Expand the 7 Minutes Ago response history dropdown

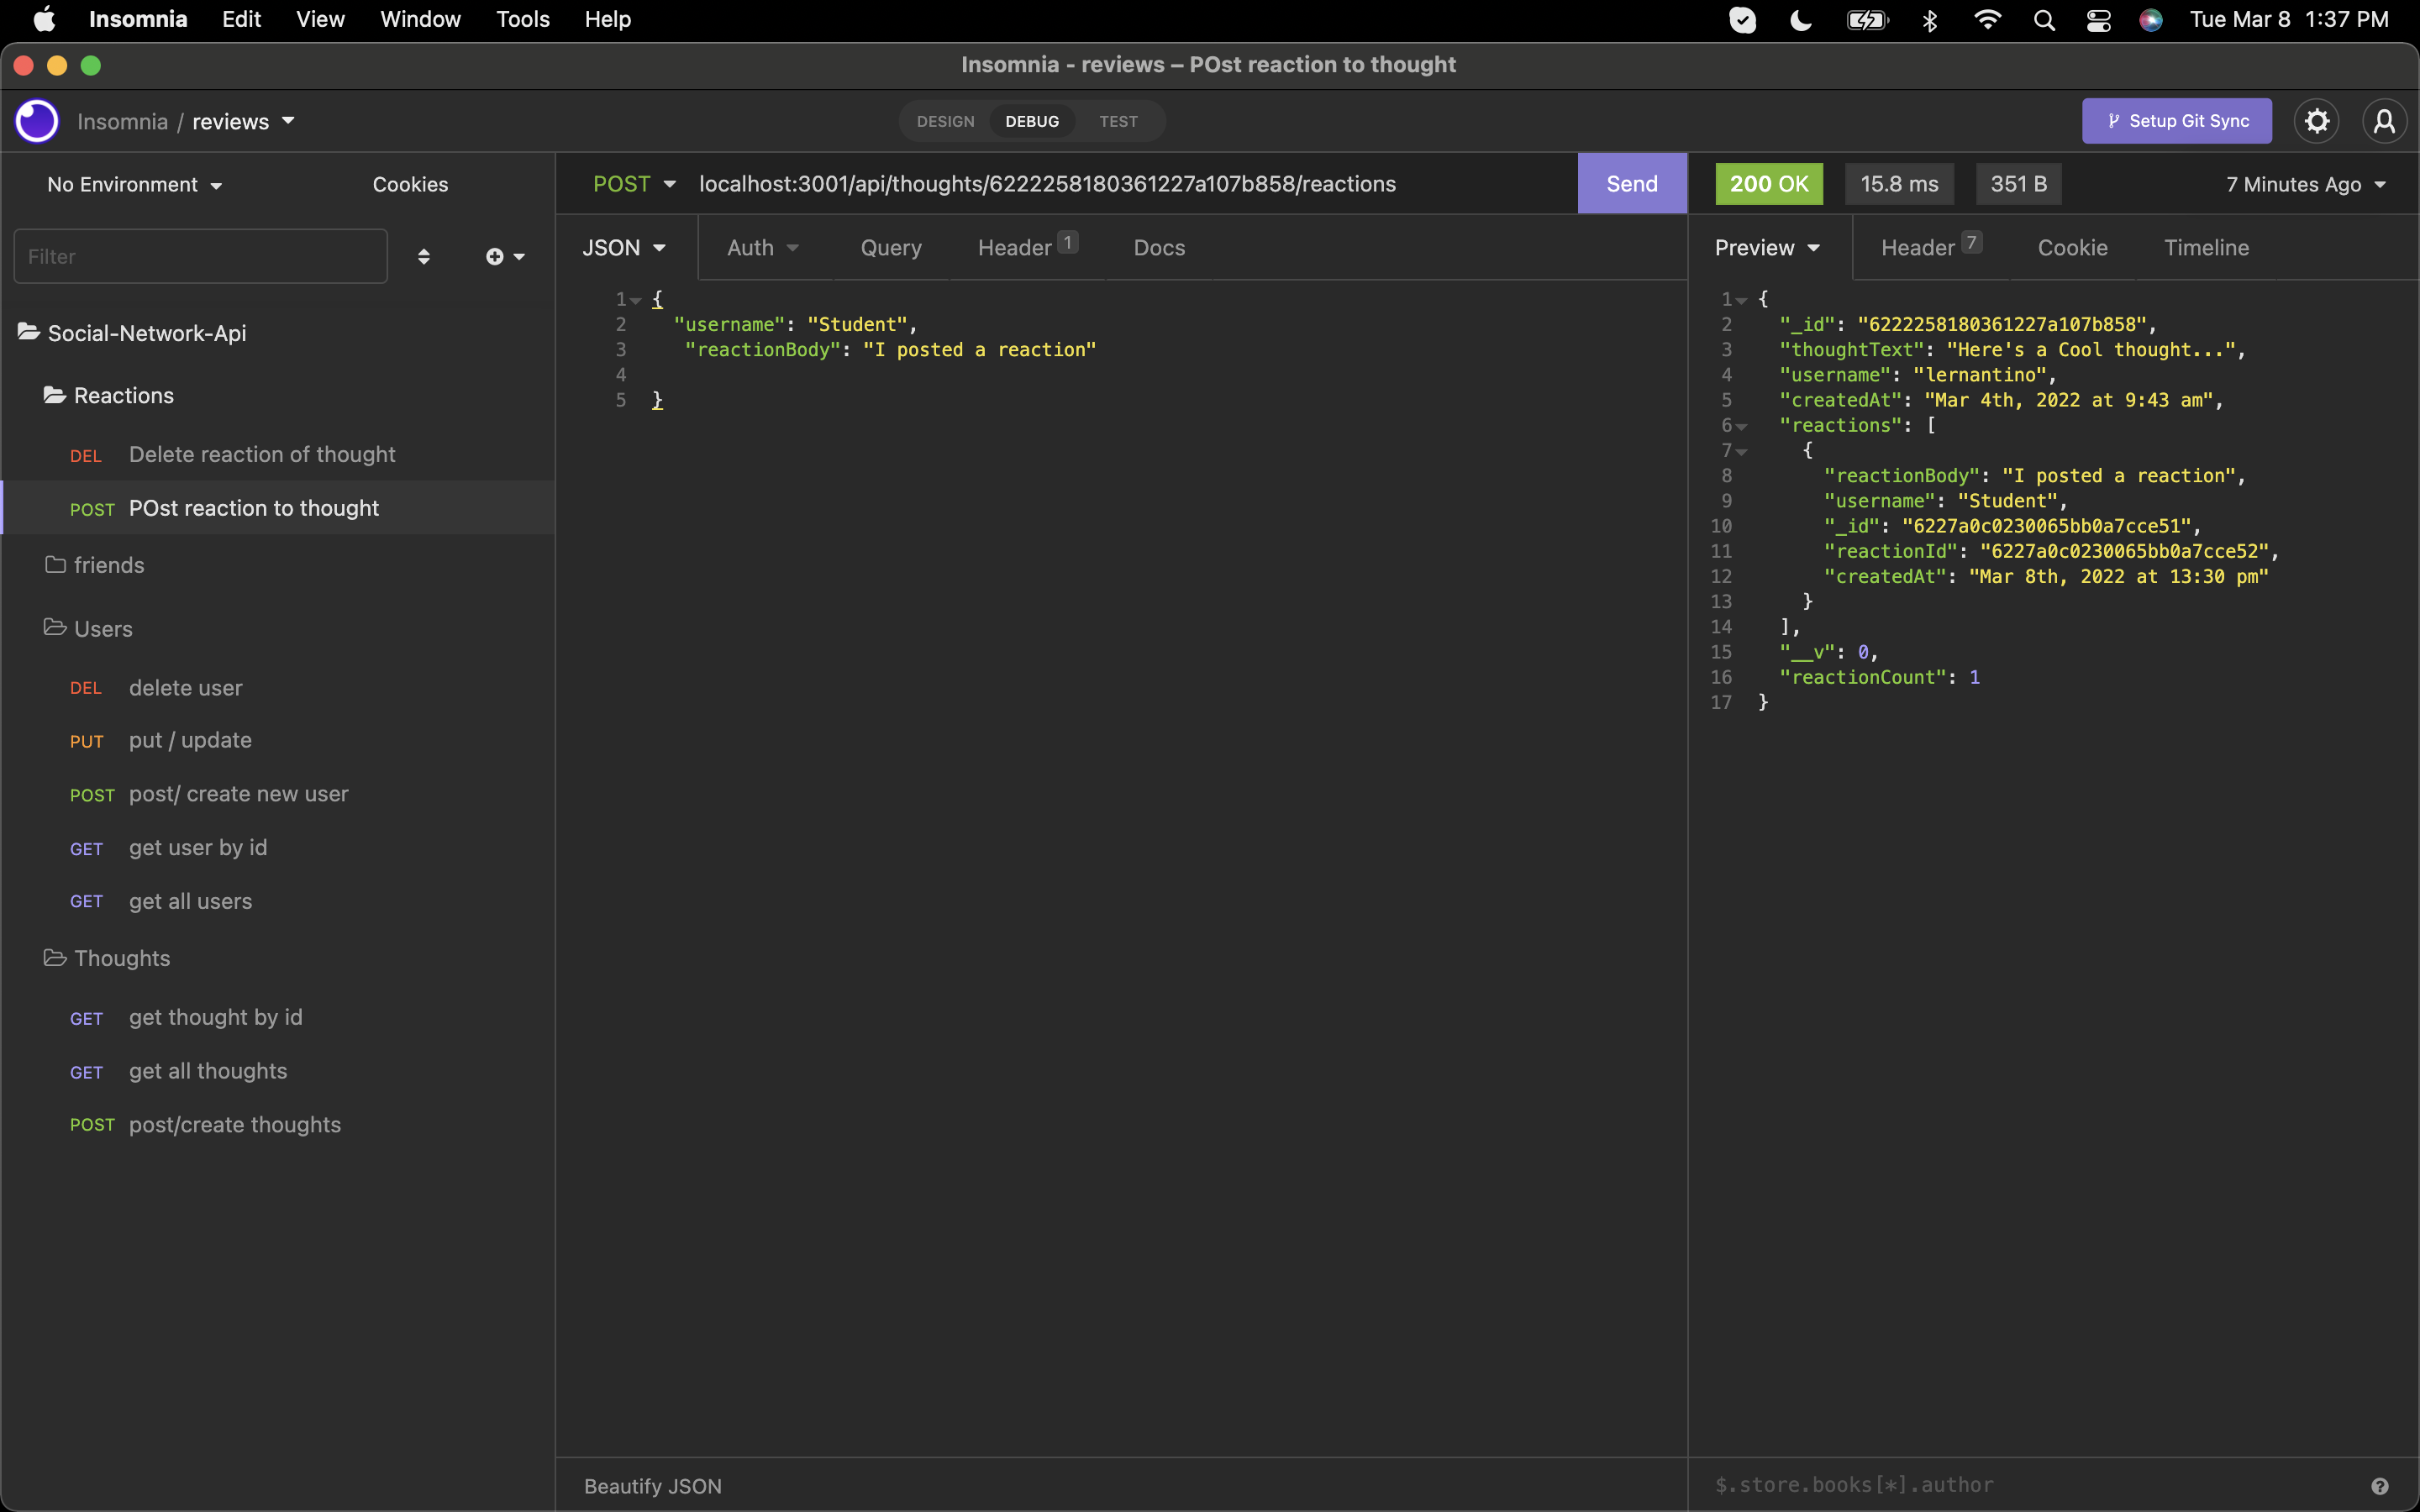click(2304, 184)
